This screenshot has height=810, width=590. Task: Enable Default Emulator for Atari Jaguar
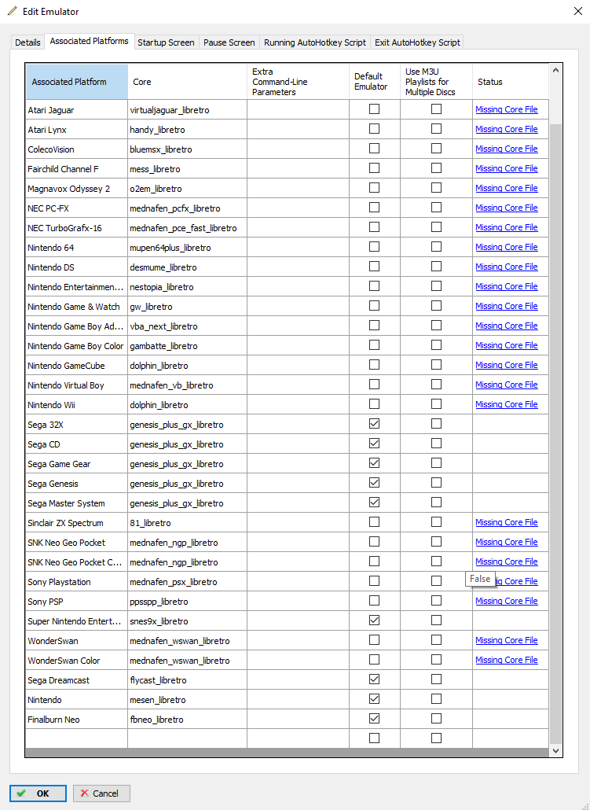(x=374, y=109)
